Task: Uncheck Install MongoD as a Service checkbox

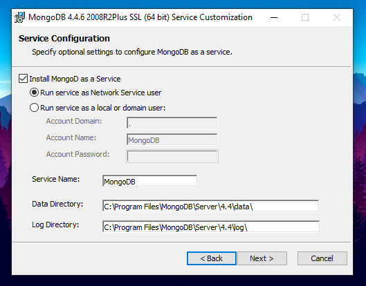Action: [x=23, y=79]
